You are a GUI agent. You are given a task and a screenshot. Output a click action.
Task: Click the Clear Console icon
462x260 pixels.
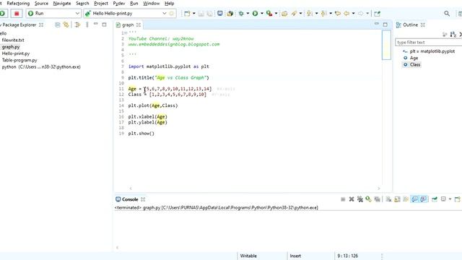[x=388, y=199]
